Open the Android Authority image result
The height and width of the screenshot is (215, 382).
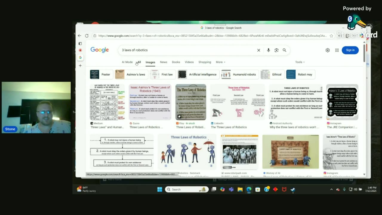(296, 102)
